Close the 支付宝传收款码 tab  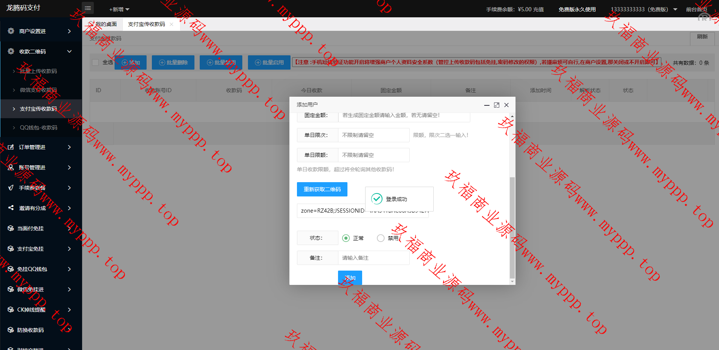[171, 24]
